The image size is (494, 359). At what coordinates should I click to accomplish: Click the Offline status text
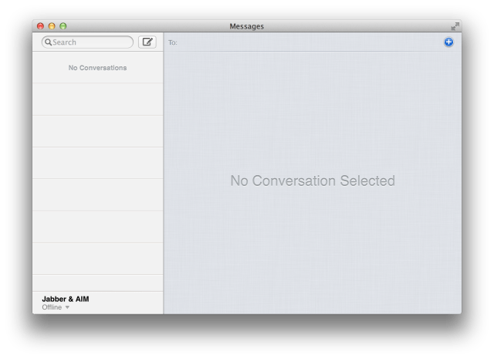point(52,307)
